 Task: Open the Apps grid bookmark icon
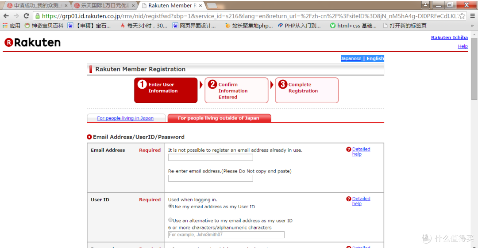pos(5,26)
